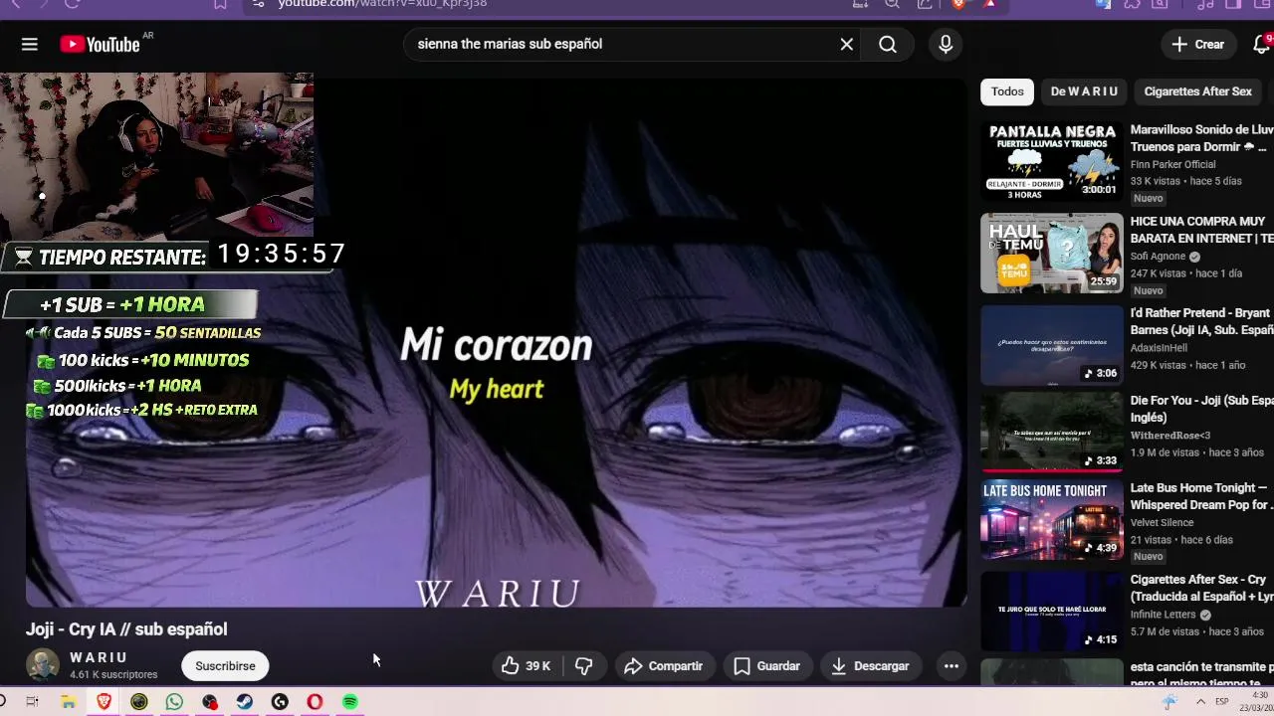Open Late Bus Home Tonight title link

point(1201,496)
